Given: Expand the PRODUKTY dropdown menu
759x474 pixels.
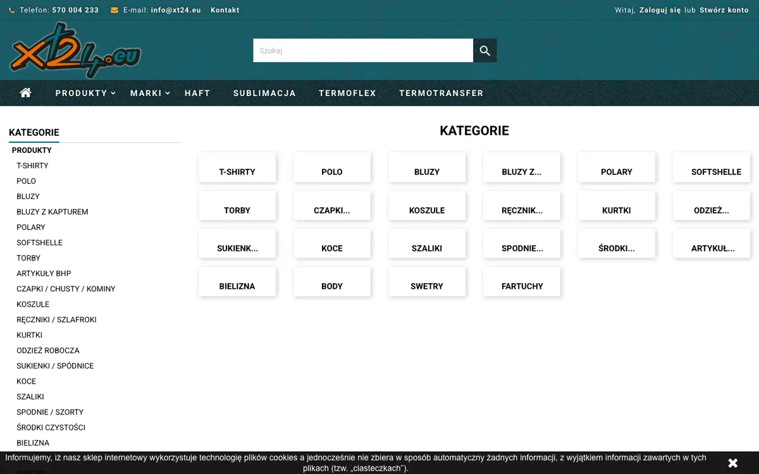Looking at the screenshot, I should coord(85,93).
